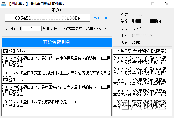Screen dimensions: 174x118
Task: Click the 积分达到 score threshold input box
Action: 32,29
